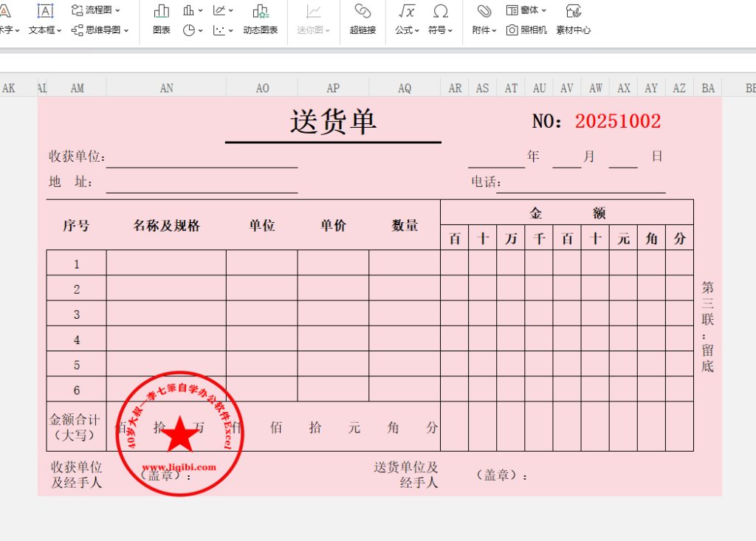The width and height of the screenshot is (756, 541).
Task: Click the 图表 (Chart) icon
Action: pyautogui.click(x=161, y=13)
